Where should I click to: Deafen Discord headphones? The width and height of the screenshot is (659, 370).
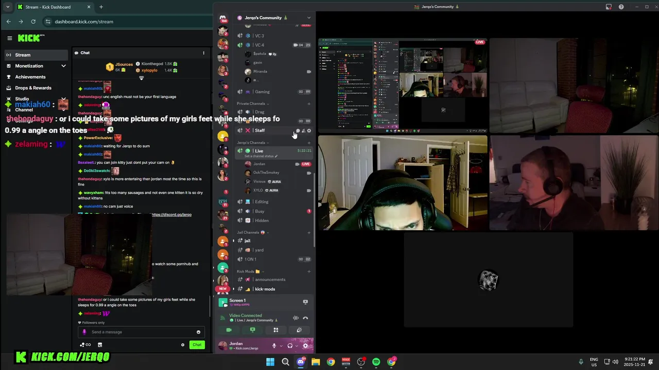tap(290, 346)
